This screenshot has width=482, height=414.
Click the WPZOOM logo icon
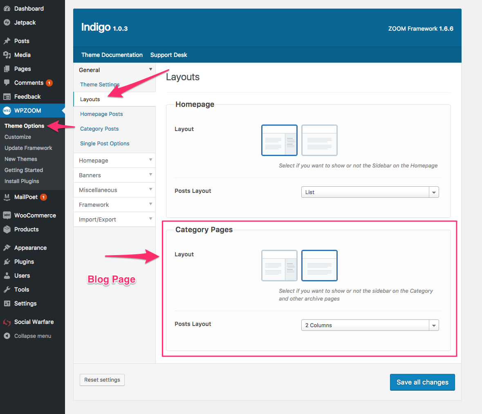[7, 111]
